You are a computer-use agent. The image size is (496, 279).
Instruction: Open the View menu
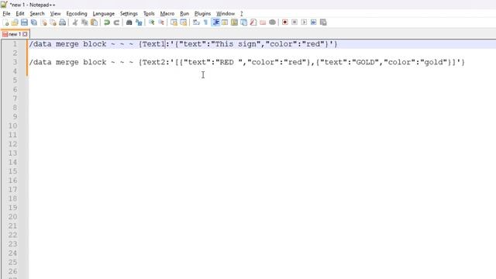(x=55, y=14)
